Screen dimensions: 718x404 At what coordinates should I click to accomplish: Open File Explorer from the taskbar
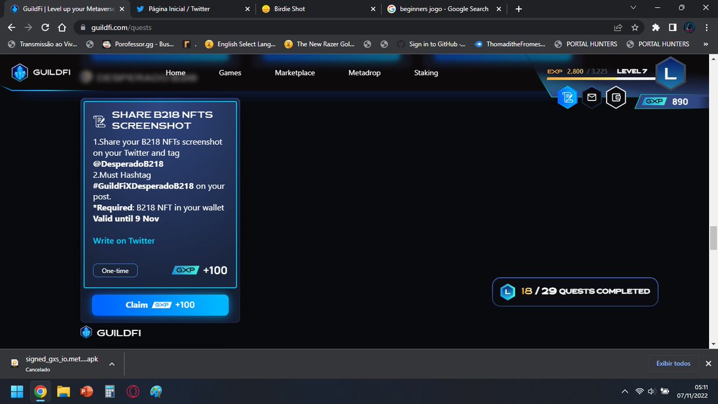63,391
